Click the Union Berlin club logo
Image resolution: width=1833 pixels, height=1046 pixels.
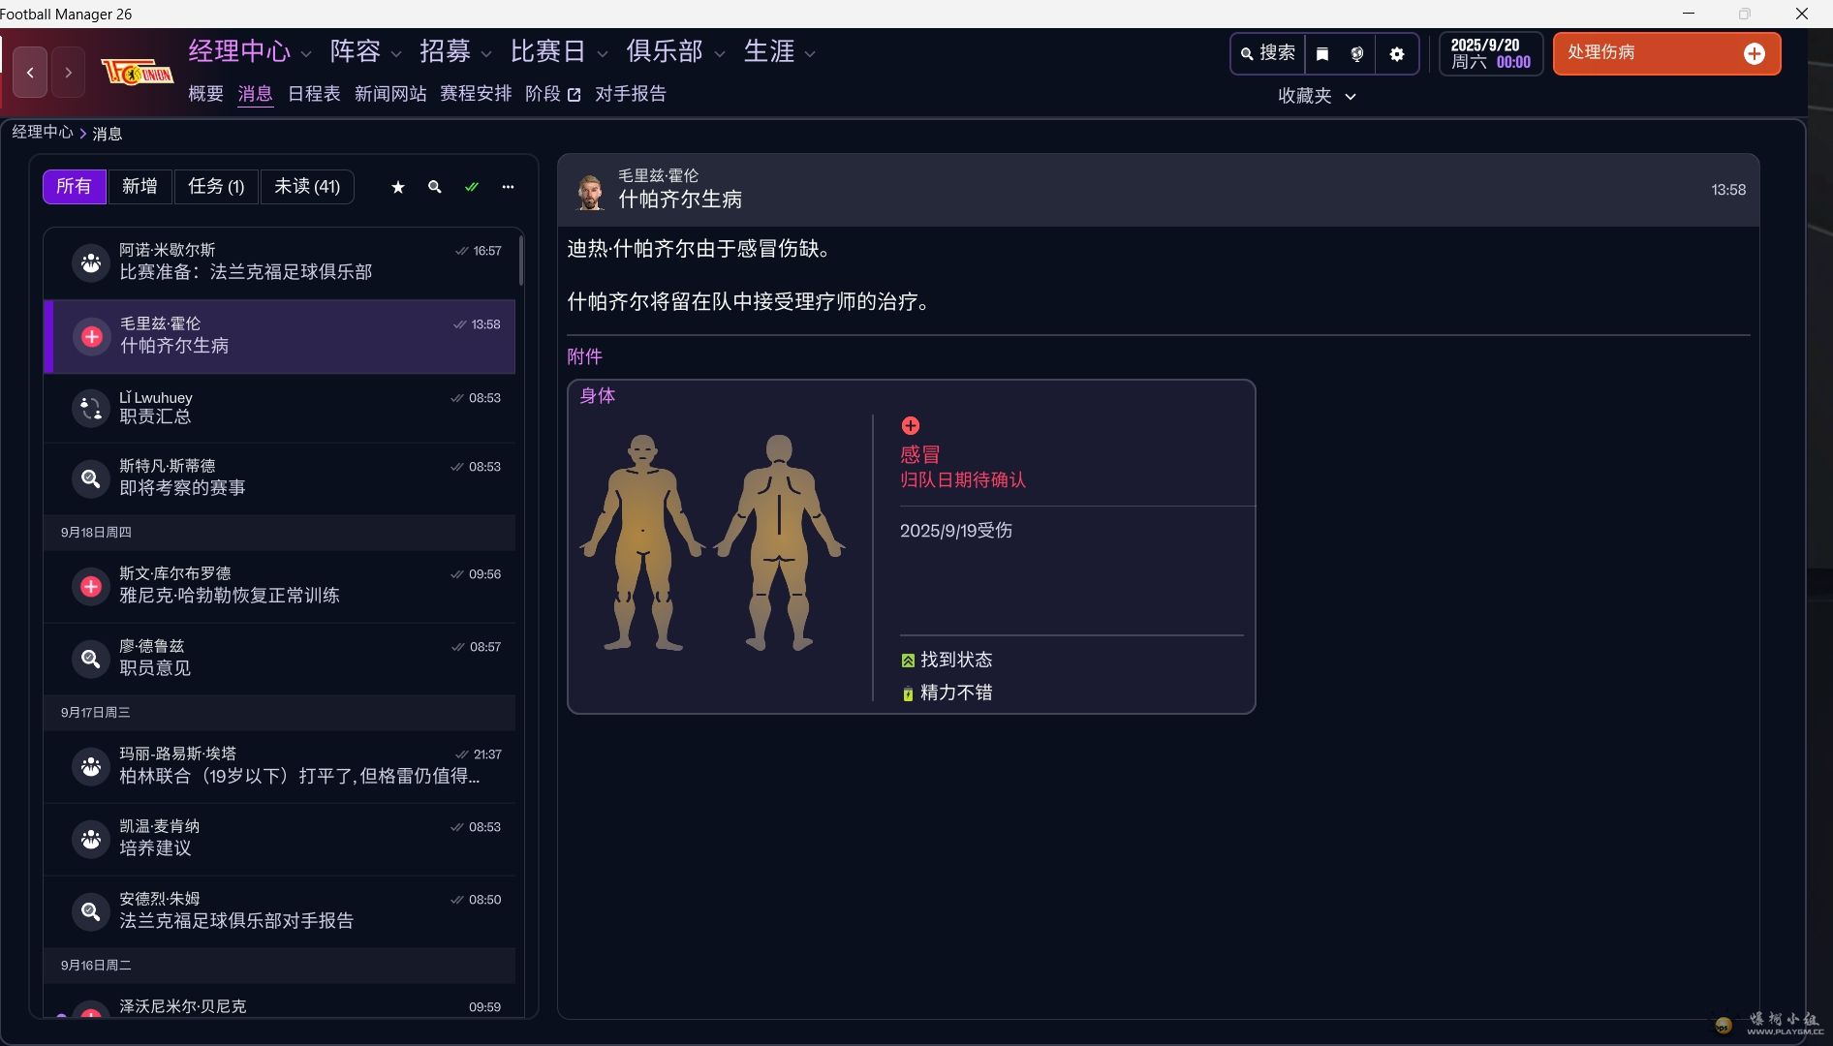[x=137, y=73]
